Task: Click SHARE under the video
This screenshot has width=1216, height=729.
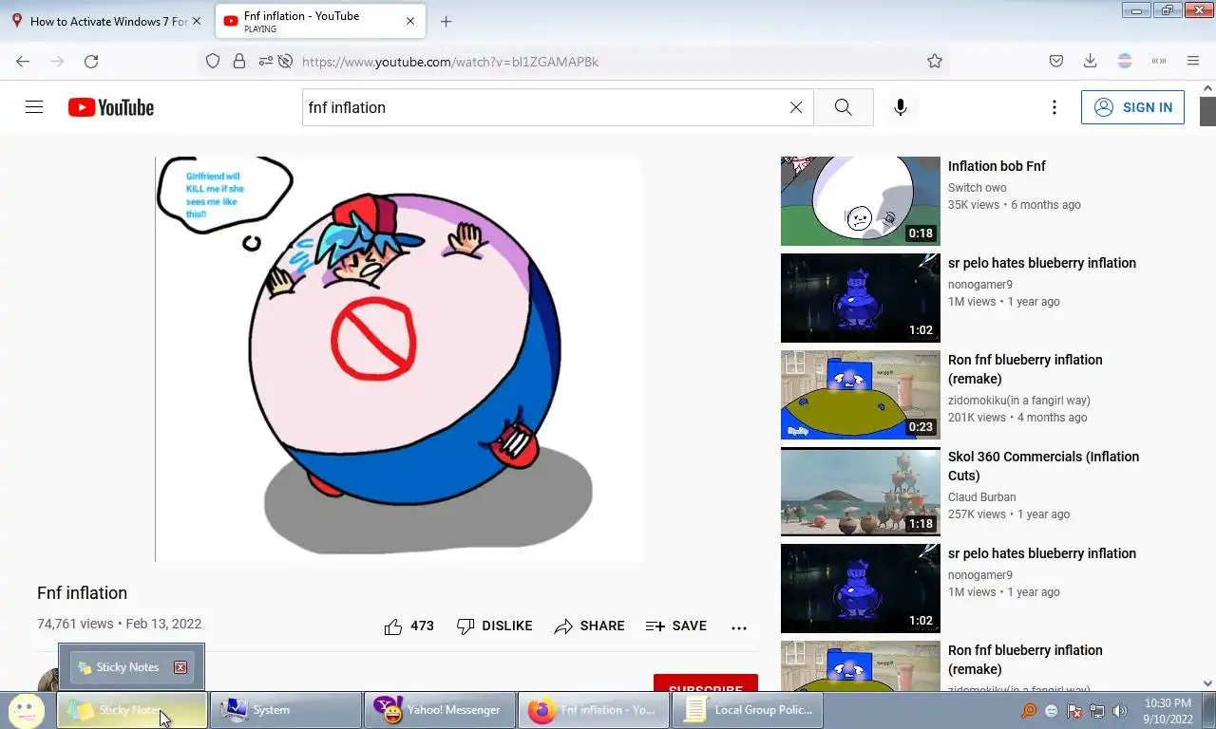Action: click(589, 626)
